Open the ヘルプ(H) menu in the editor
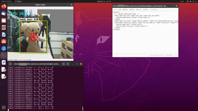198x111 pixels. click(x=153, y=10)
